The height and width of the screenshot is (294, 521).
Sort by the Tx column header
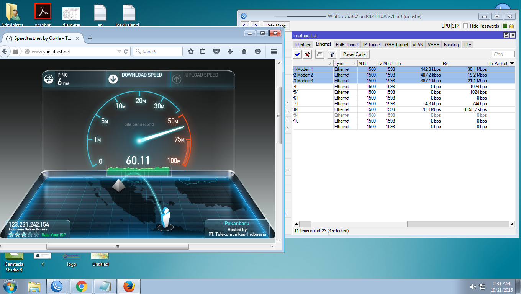point(419,63)
